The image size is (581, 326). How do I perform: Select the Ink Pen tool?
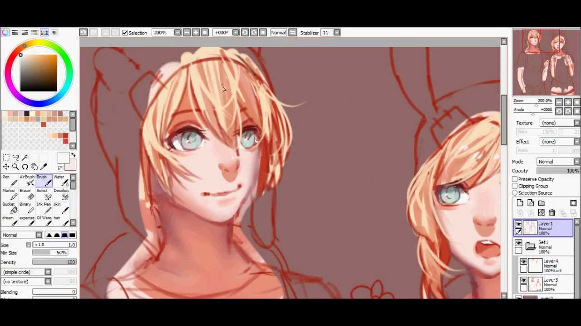click(44, 208)
